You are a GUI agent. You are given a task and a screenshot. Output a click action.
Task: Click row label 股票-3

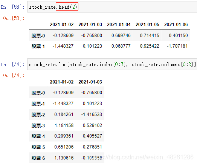(x=38, y=126)
